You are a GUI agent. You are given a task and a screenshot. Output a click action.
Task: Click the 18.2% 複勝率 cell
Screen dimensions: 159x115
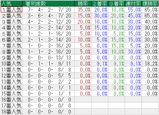click(151, 64)
